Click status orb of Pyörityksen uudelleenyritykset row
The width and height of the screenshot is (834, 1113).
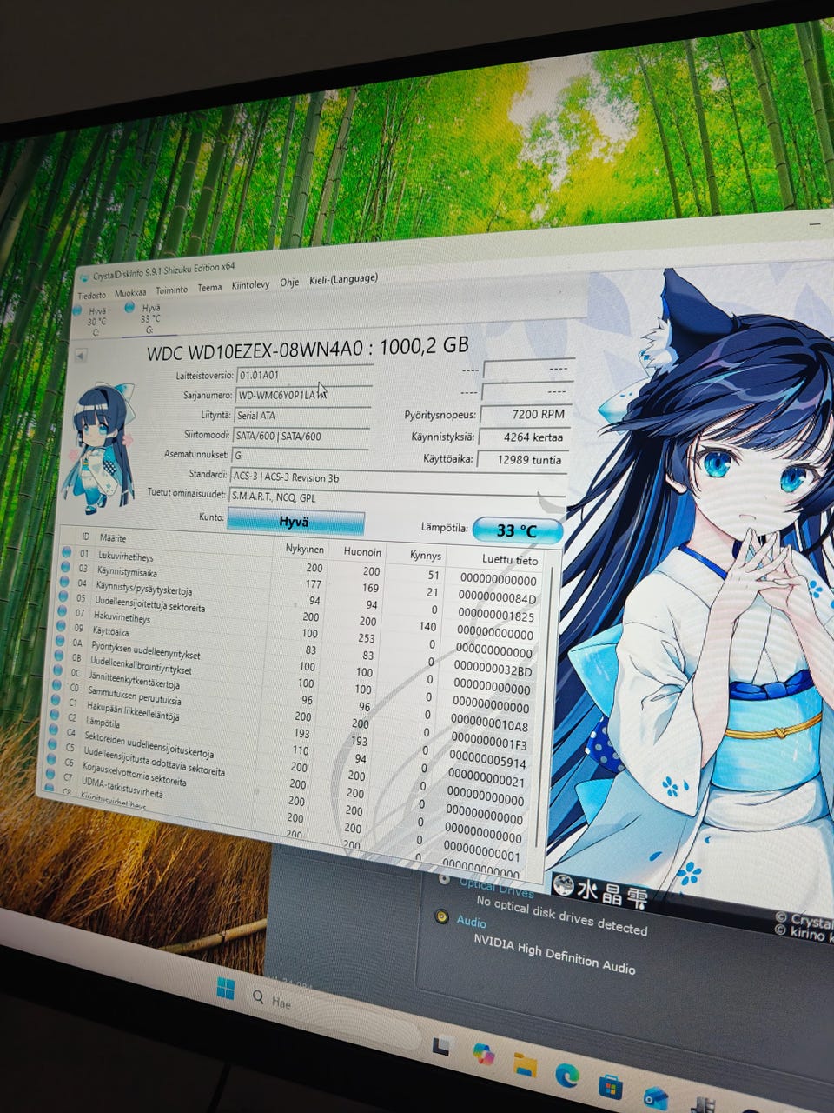[60, 641]
